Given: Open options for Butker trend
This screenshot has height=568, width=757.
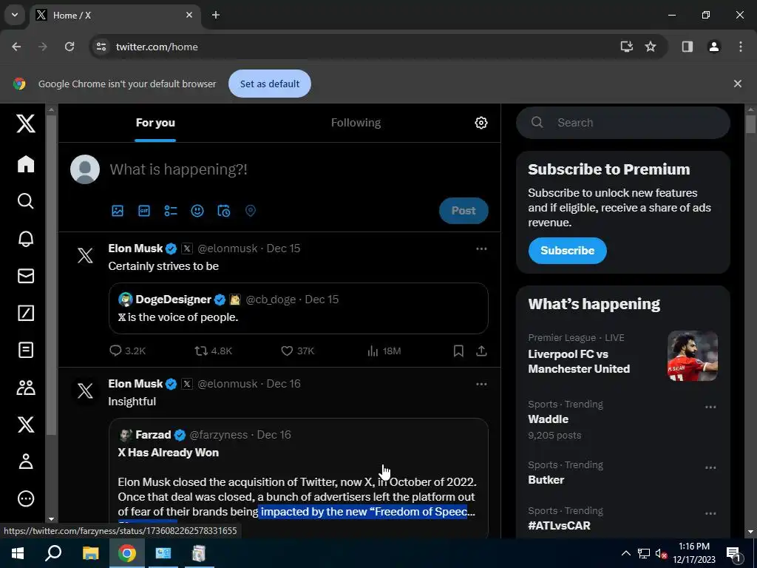Looking at the screenshot, I should (x=710, y=467).
